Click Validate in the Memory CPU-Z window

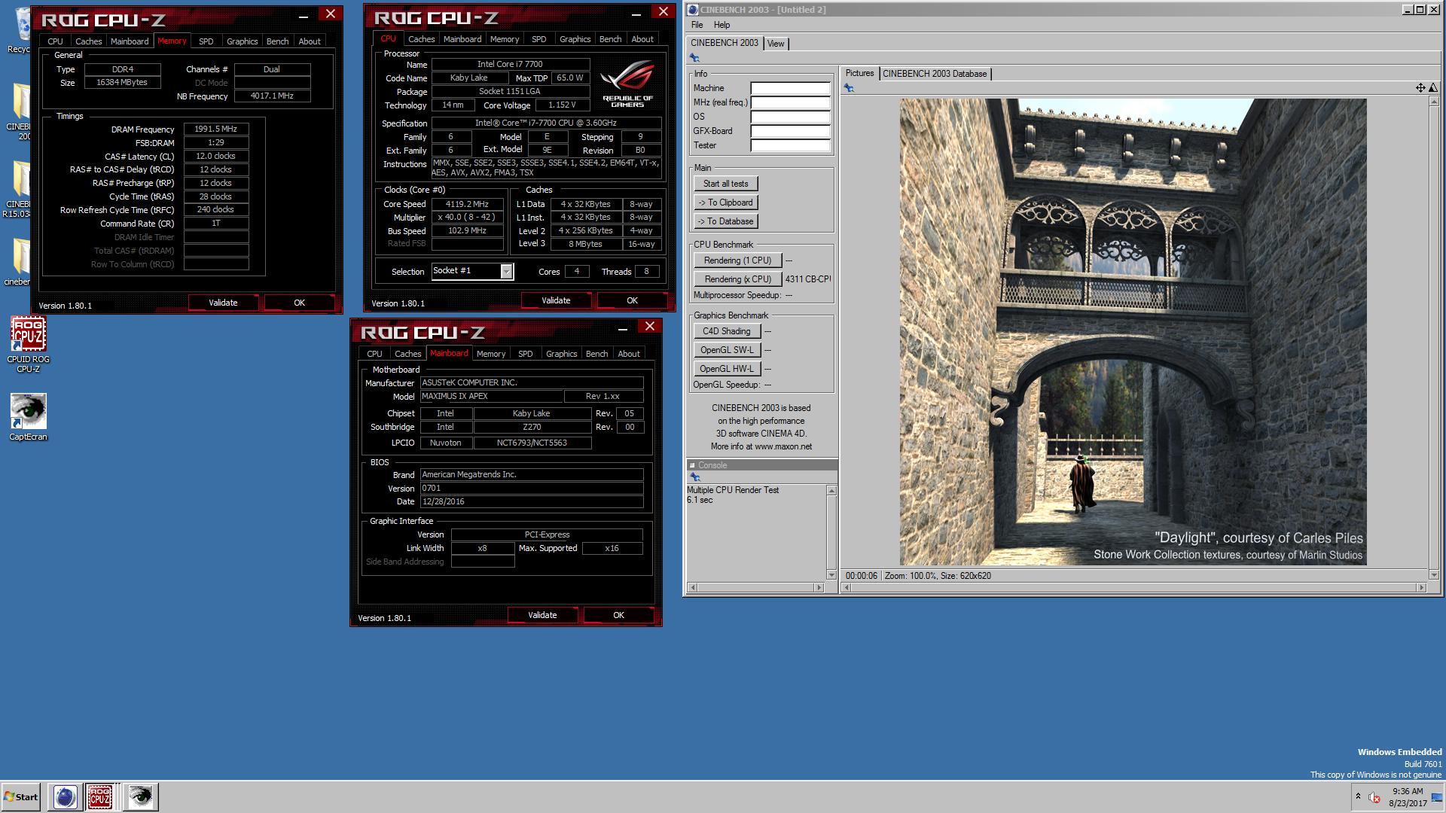click(223, 303)
